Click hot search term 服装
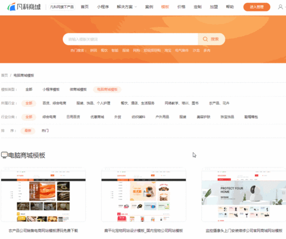 point(126,50)
